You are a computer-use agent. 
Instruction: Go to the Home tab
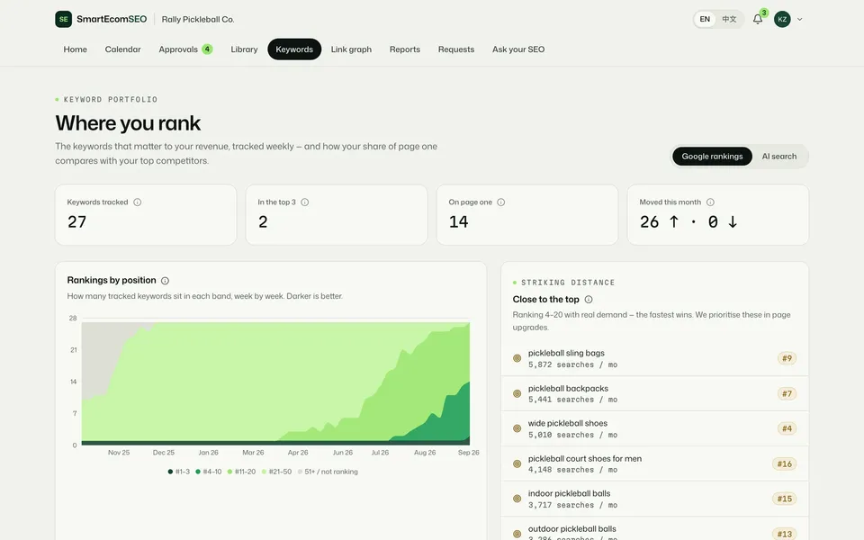pyautogui.click(x=75, y=49)
